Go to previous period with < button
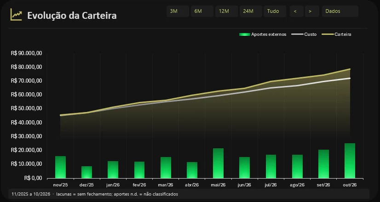 coord(297,11)
